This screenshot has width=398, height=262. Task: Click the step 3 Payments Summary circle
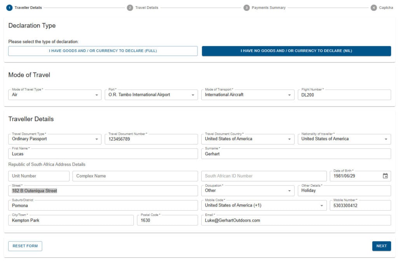(246, 8)
